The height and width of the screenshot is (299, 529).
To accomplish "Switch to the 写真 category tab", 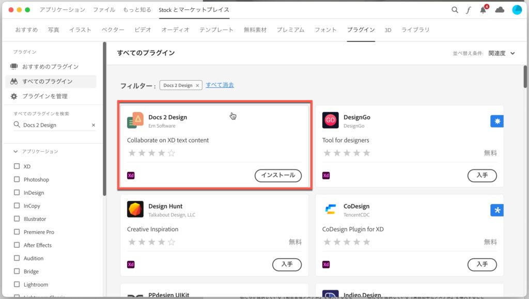I will click(53, 29).
